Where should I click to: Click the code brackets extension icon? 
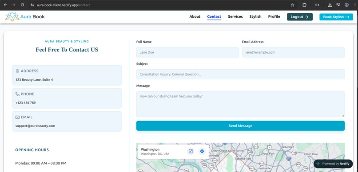[317, 5]
